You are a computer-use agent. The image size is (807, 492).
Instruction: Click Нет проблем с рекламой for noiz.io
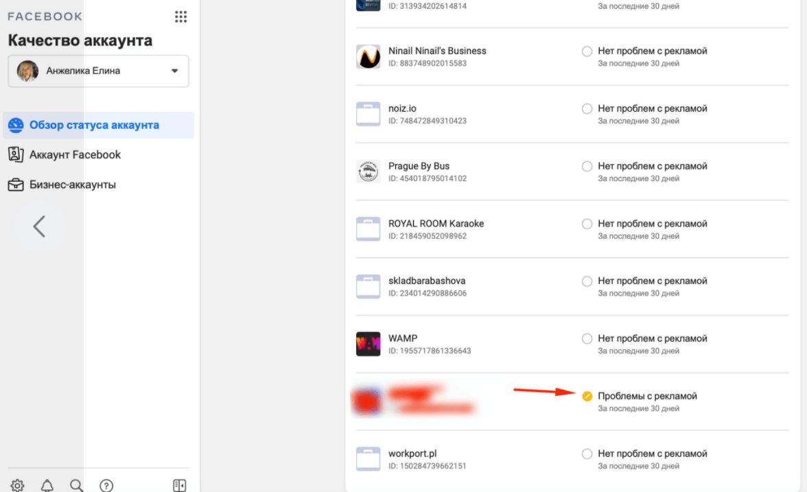[x=652, y=108]
